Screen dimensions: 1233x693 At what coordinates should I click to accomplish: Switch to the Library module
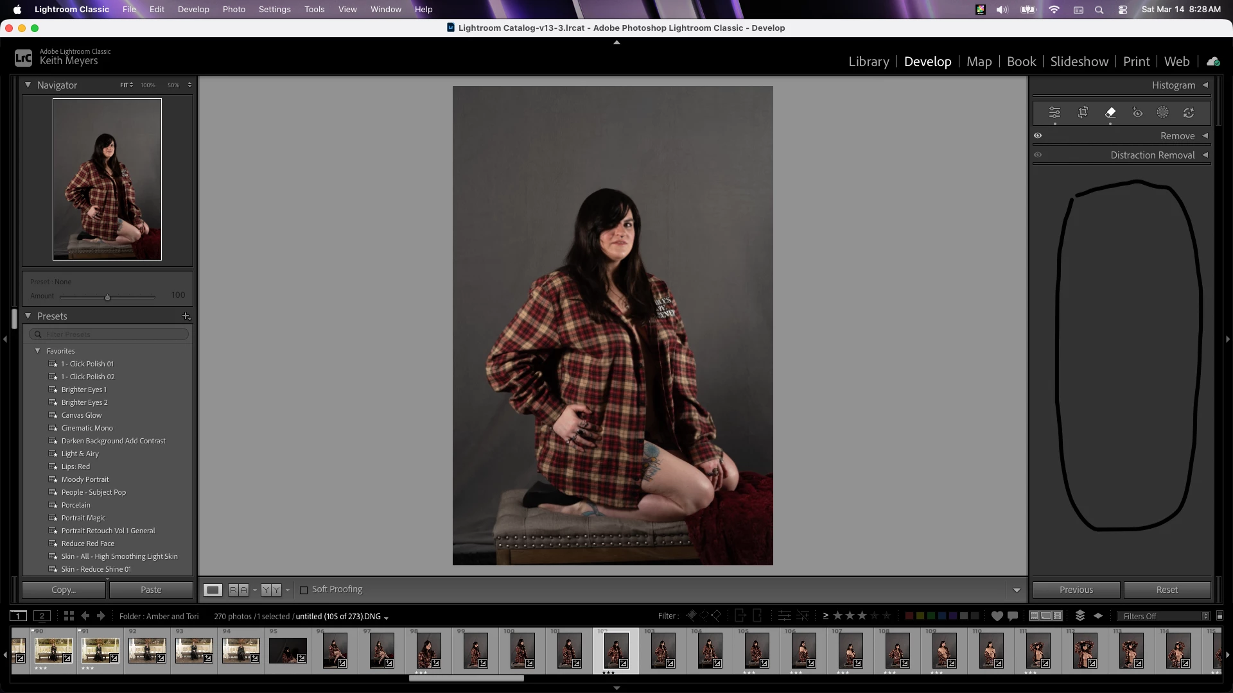[x=868, y=62]
